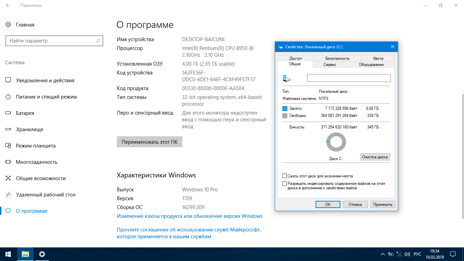Select the device name DESKTOP-BAICUNI

point(203,39)
